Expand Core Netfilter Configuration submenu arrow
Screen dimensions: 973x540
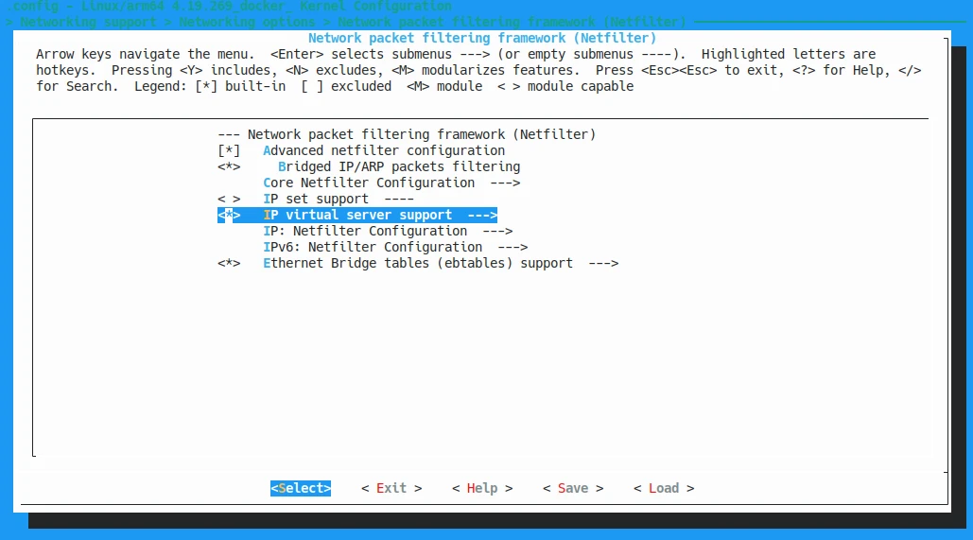coord(505,183)
